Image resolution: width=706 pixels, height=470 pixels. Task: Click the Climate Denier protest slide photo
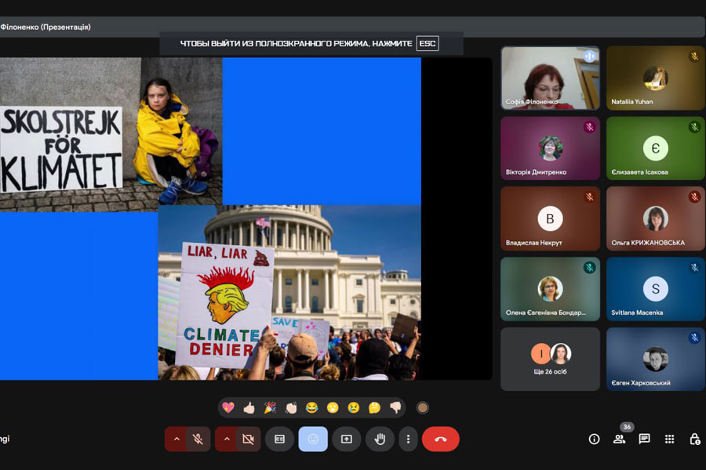click(x=289, y=292)
